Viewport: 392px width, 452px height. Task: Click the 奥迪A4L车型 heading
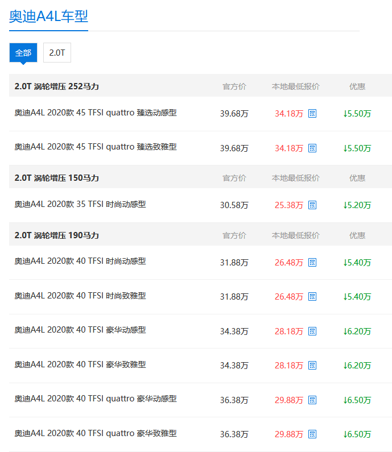(x=48, y=16)
